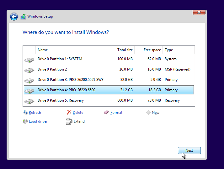This screenshot has height=169, width=224.
Task: Select Drive 0 Partition 1: SYSTEM
Action: pyautogui.click(x=109, y=59)
